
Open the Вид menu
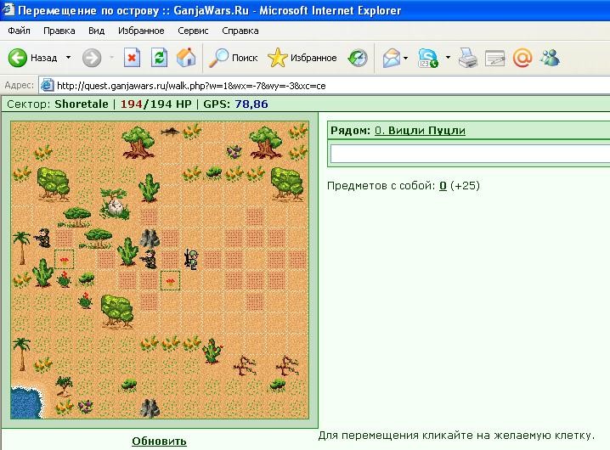point(96,31)
